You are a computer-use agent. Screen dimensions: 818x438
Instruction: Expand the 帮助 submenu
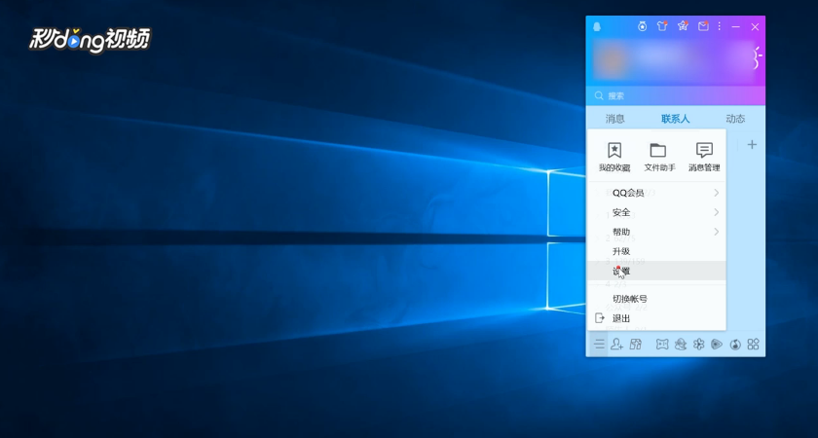pos(656,232)
